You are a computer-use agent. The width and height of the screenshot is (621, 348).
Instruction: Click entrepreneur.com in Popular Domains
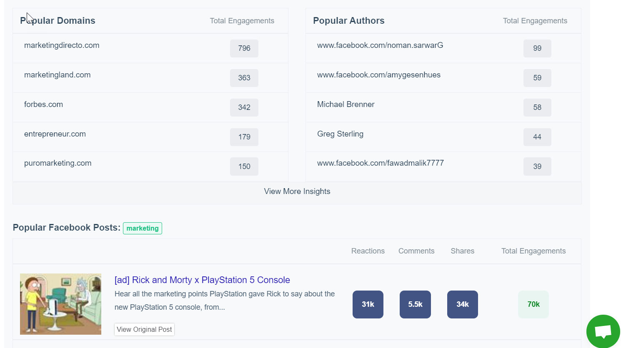[55, 134]
